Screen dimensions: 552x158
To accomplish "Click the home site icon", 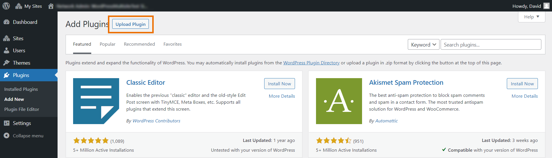I will 51,6.
